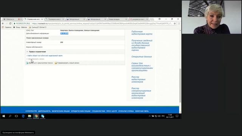Switch to Chrome in the taskbar
The image size is (242, 136).
36,116
